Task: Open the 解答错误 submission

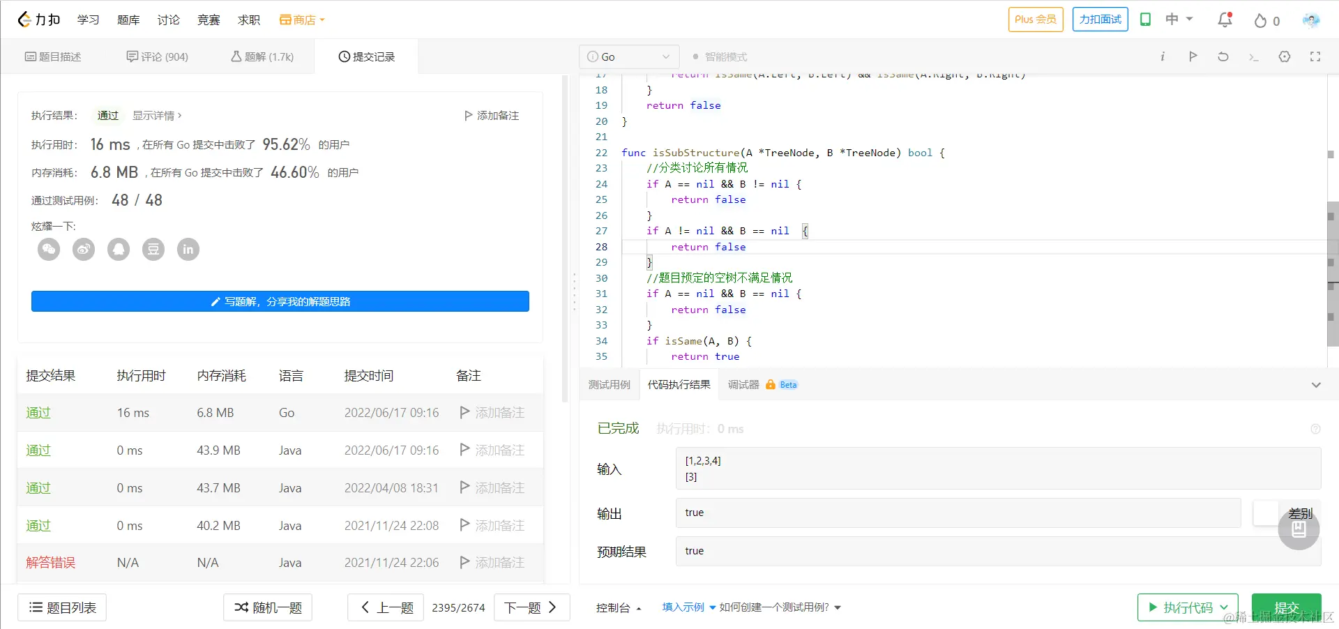Action: pyautogui.click(x=50, y=563)
